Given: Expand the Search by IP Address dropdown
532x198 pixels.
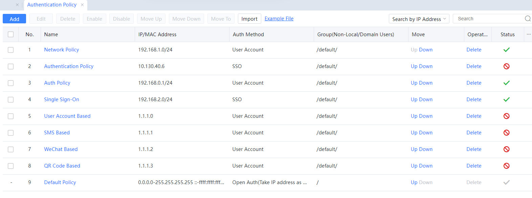Looking at the screenshot, I should tap(419, 19).
